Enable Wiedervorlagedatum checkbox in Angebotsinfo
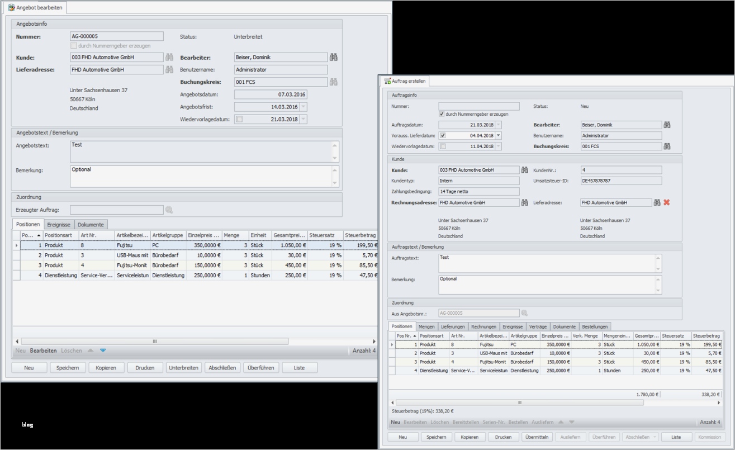 point(240,119)
